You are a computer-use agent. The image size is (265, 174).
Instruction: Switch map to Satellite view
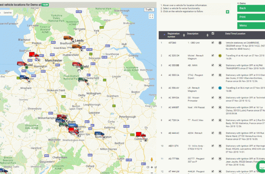[7, 12]
